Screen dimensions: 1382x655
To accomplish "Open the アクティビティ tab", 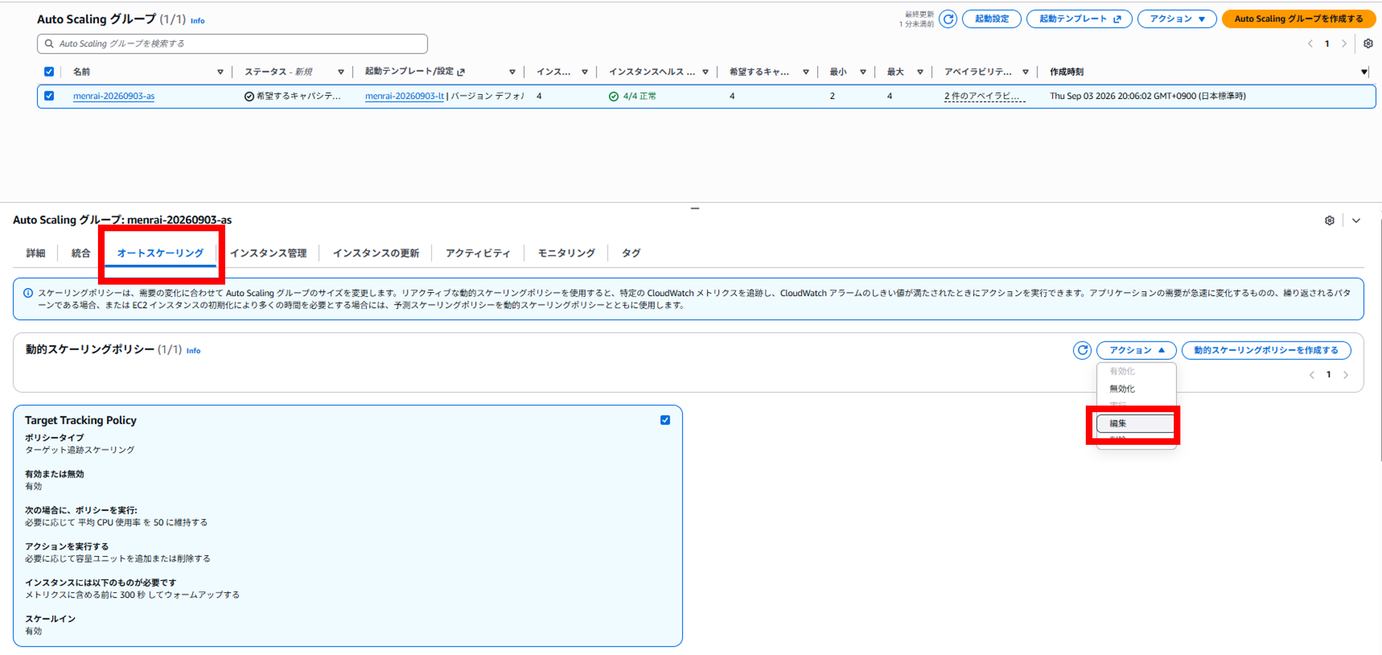I will (477, 253).
